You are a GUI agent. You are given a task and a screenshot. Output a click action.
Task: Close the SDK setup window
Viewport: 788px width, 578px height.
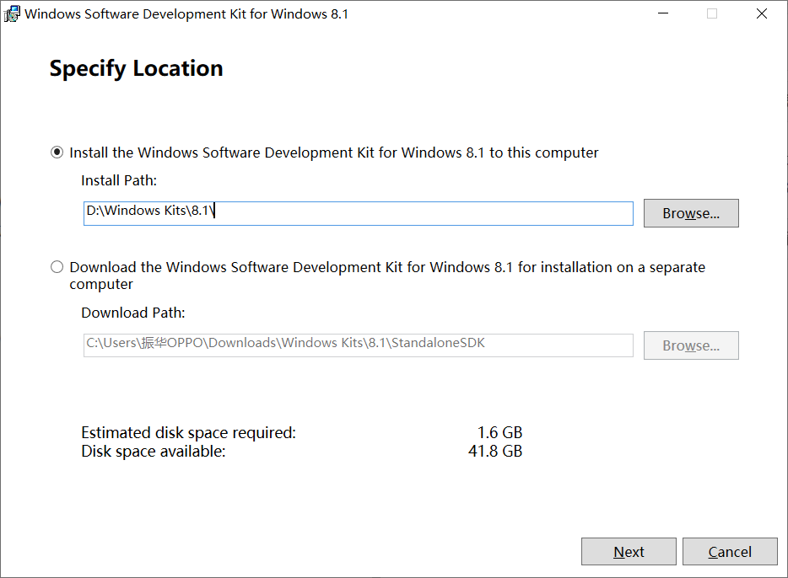pyautogui.click(x=762, y=13)
